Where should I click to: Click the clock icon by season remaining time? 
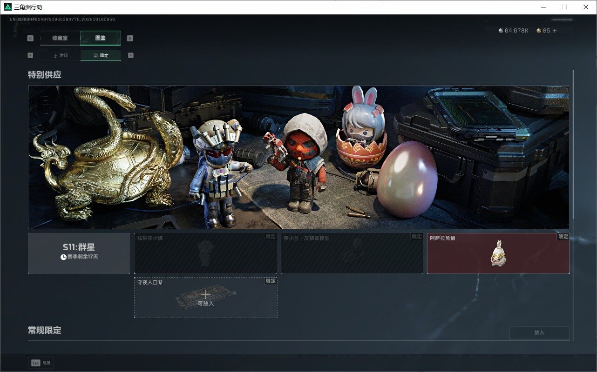(x=63, y=257)
